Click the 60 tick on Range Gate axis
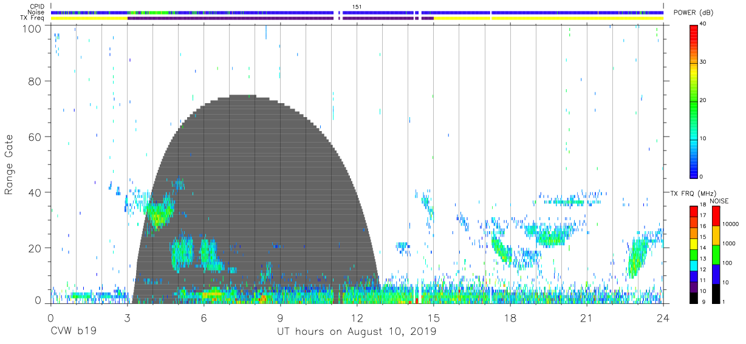This screenshot has height=344, width=746. (35, 137)
